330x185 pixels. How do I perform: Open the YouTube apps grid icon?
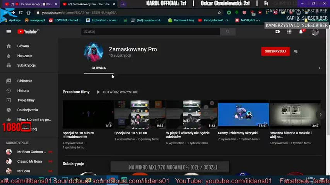pyautogui.click(x=289, y=32)
